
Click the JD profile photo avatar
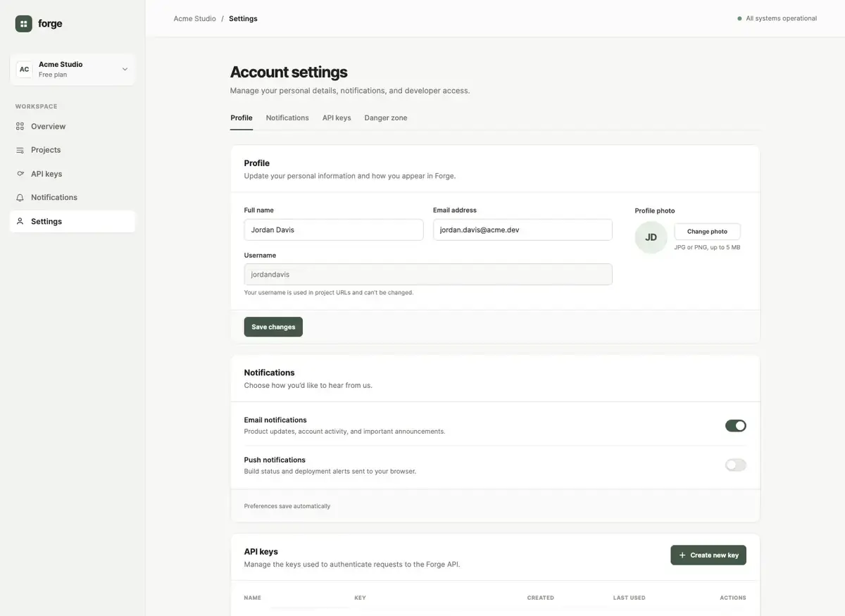(651, 237)
